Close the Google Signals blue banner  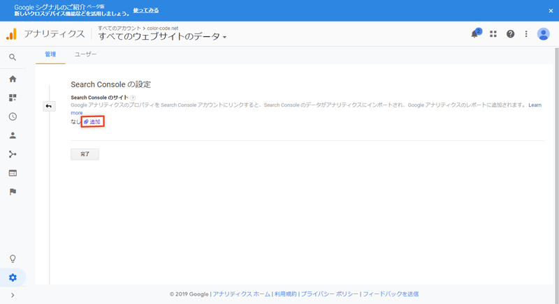pyautogui.click(x=551, y=10)
